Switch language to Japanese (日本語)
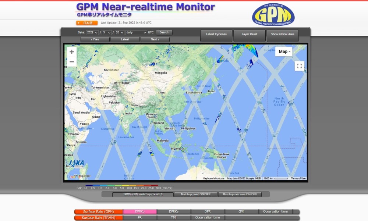The width and height of the screenshot is (368, 221). pos(86,23)
